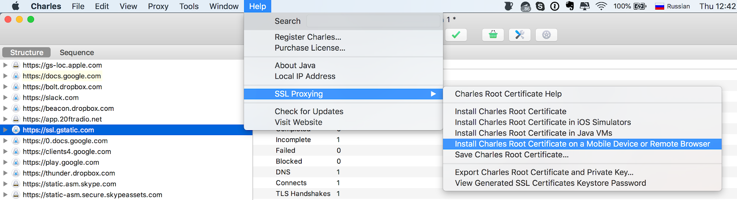The width and height of the screenshot is (737, 200).
Task: Expand the https://docs.google.com node arrow
Action: [6, 76]
